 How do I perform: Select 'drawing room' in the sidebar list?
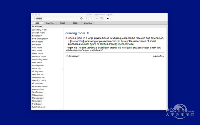(39, 77)
